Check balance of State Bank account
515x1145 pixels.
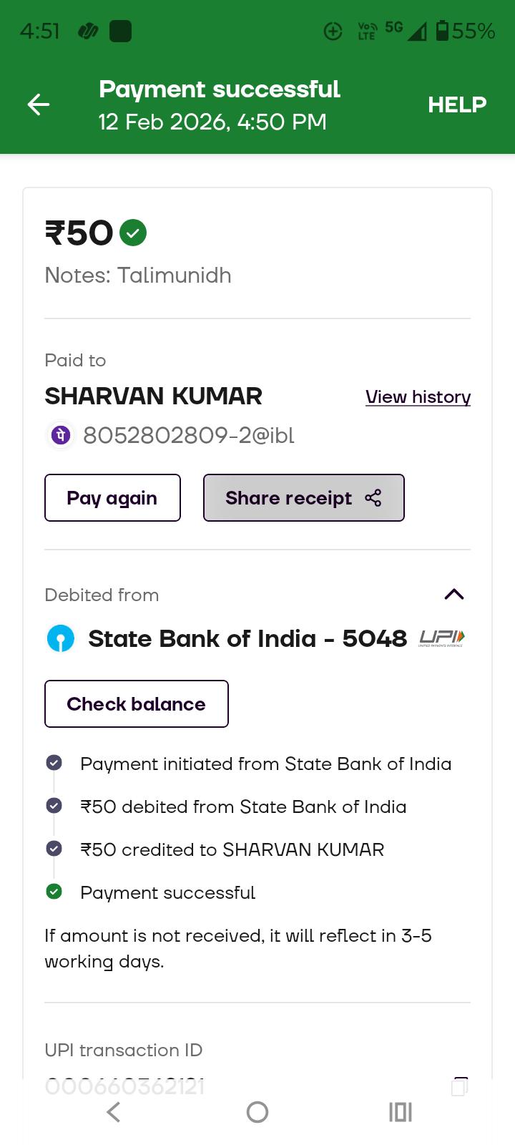point(136,704)
